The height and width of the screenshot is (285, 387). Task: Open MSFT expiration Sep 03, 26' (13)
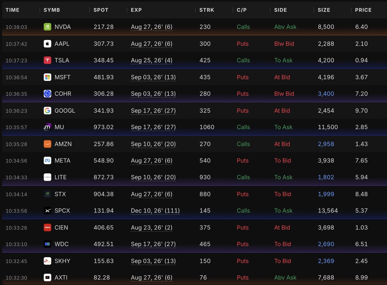pyautogui.click(x=153, y=77)
